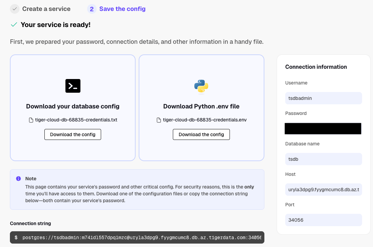
Task: Click the completed step check icon
Action: [x=14, y=9]
